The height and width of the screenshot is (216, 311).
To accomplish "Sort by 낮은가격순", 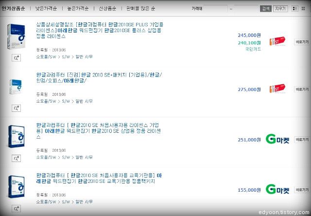I will click(46, 9).
